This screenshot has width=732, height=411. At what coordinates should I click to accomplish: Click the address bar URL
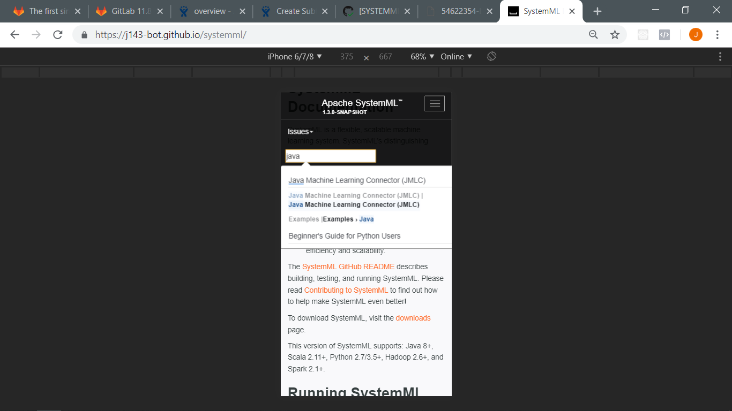(170, 35)
